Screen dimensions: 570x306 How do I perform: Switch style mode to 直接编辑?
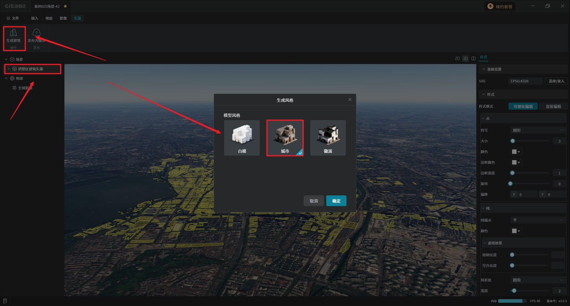click(x=553, y=106)
